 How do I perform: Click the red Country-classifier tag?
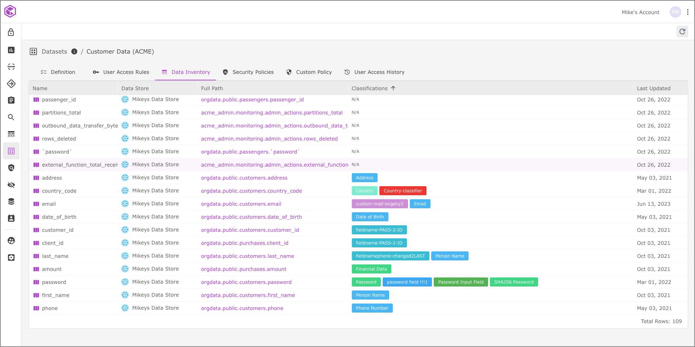pos(403,191)
